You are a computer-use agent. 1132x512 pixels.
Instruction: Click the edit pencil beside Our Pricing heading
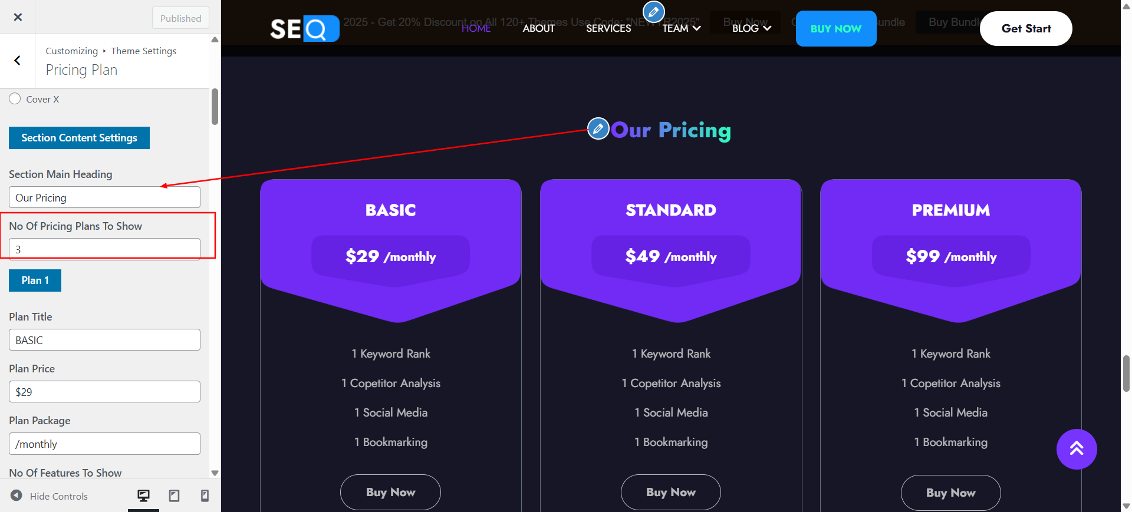pos(598,128)
